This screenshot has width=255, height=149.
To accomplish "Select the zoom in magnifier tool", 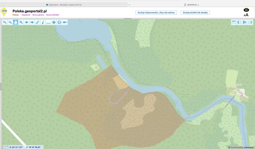I will 5,22.
